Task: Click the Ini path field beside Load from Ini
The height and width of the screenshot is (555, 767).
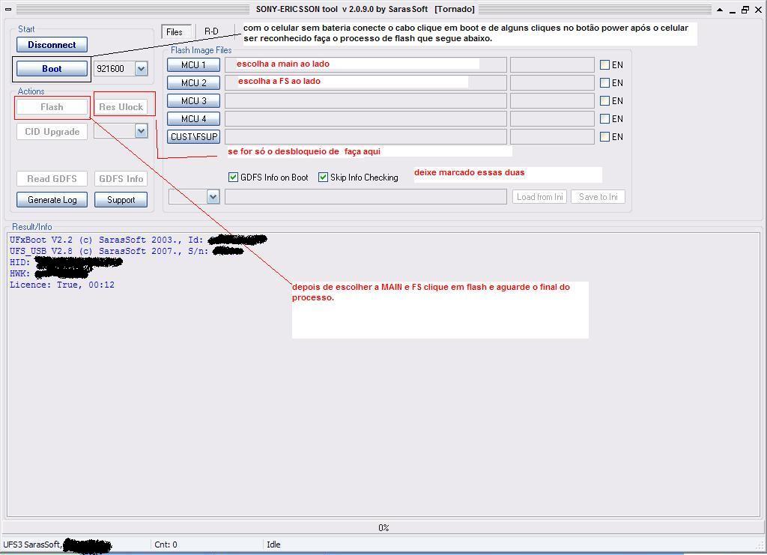Action: 366,196
